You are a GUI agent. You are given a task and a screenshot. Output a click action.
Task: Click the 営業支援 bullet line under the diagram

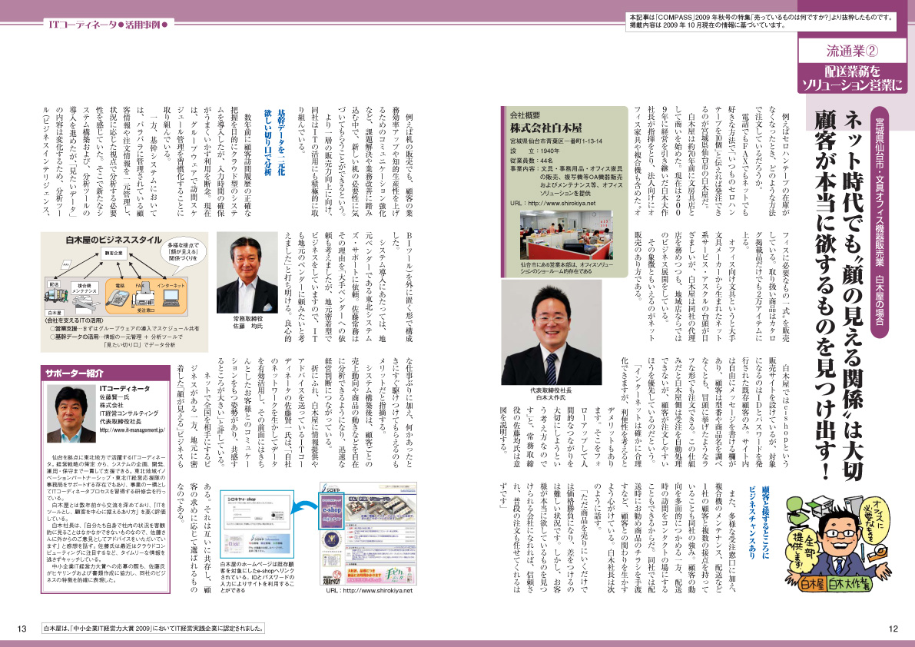click(x=124, y=328)
